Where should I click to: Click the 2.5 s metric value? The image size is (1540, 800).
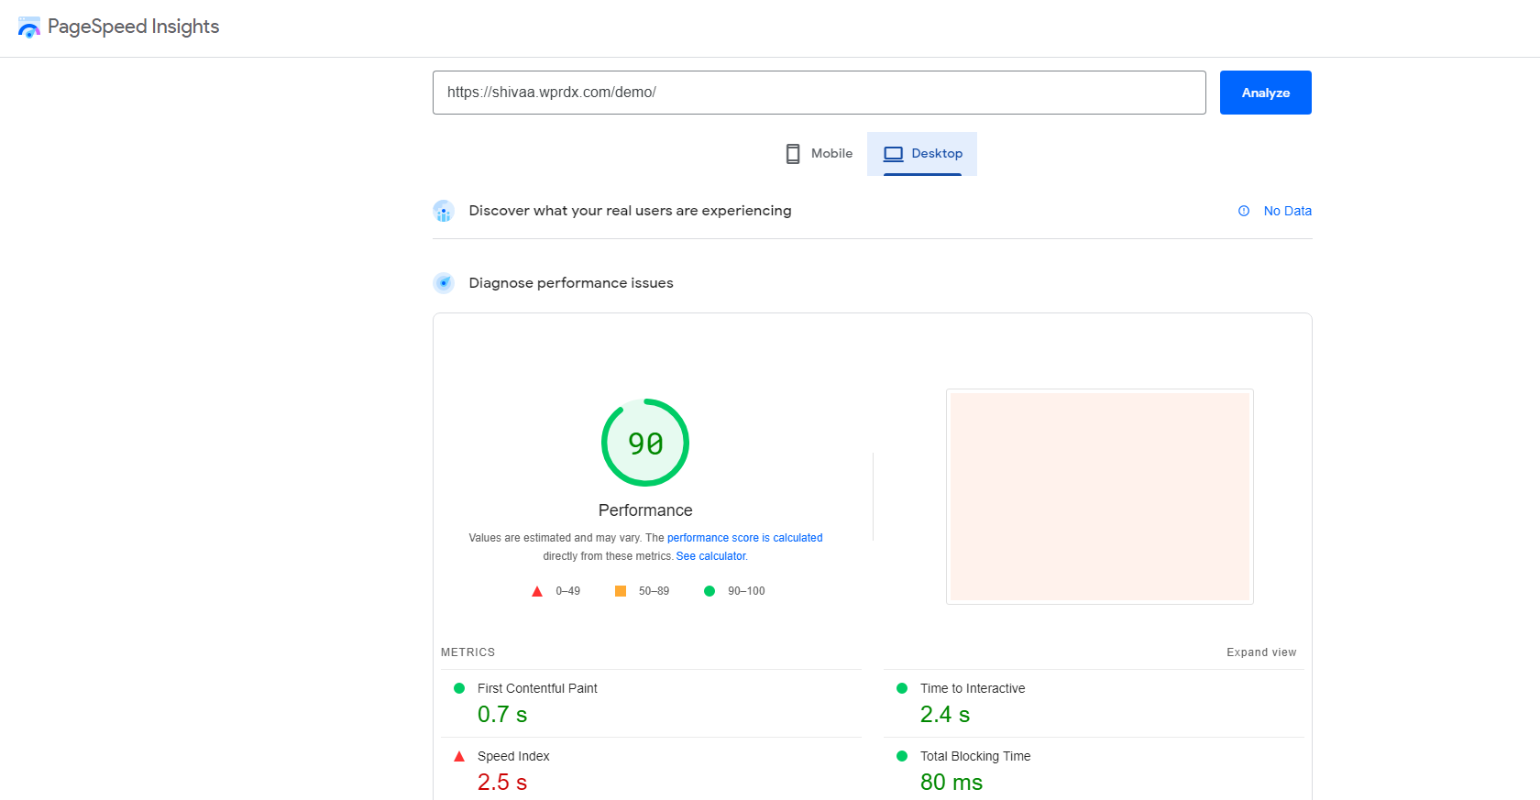(502, 783)
